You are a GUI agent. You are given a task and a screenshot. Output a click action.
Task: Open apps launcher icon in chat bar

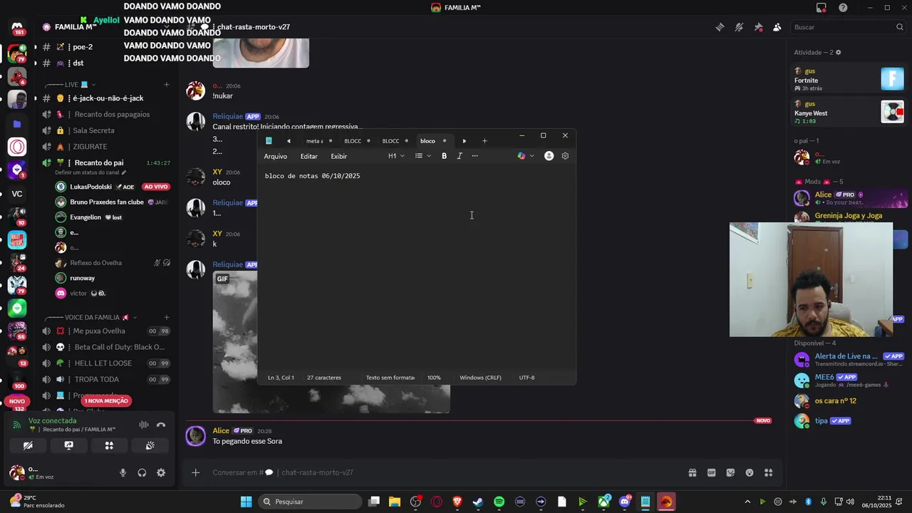tap(769, 472)
